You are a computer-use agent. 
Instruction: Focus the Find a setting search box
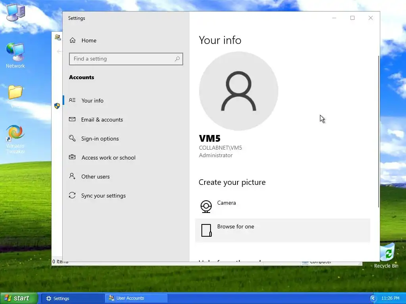pos(126,59)
